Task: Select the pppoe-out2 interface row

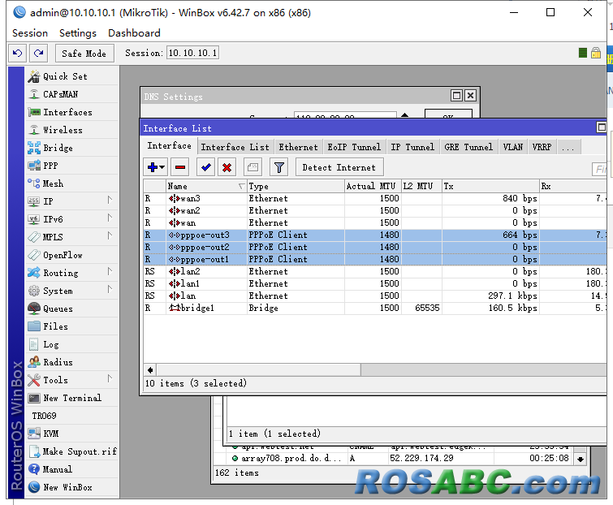Action: (375, 247)
